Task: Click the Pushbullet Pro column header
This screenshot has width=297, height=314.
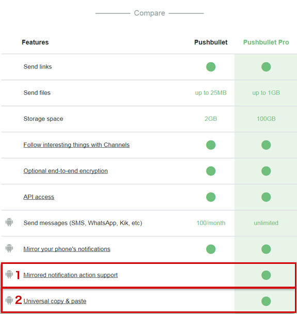Action: pos(266,42)
